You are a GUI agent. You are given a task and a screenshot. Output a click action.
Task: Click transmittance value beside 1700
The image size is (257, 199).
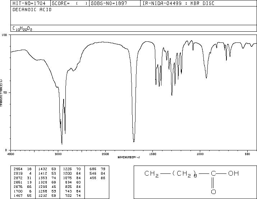30,191
